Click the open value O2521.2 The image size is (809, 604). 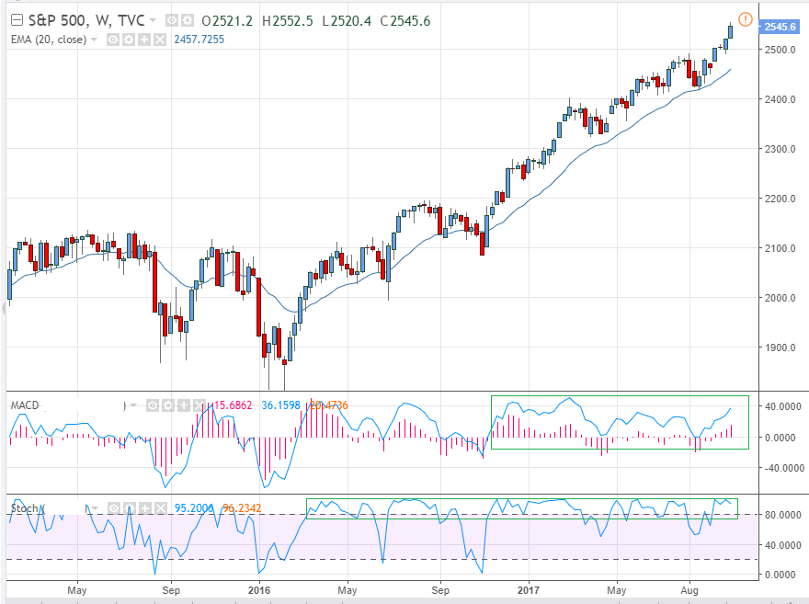227,20
